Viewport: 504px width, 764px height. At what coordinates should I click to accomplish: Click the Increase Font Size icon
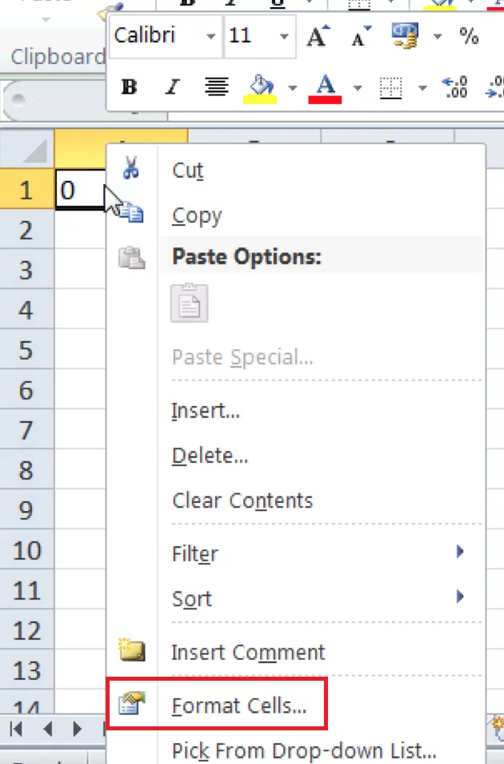coord(318,35)
